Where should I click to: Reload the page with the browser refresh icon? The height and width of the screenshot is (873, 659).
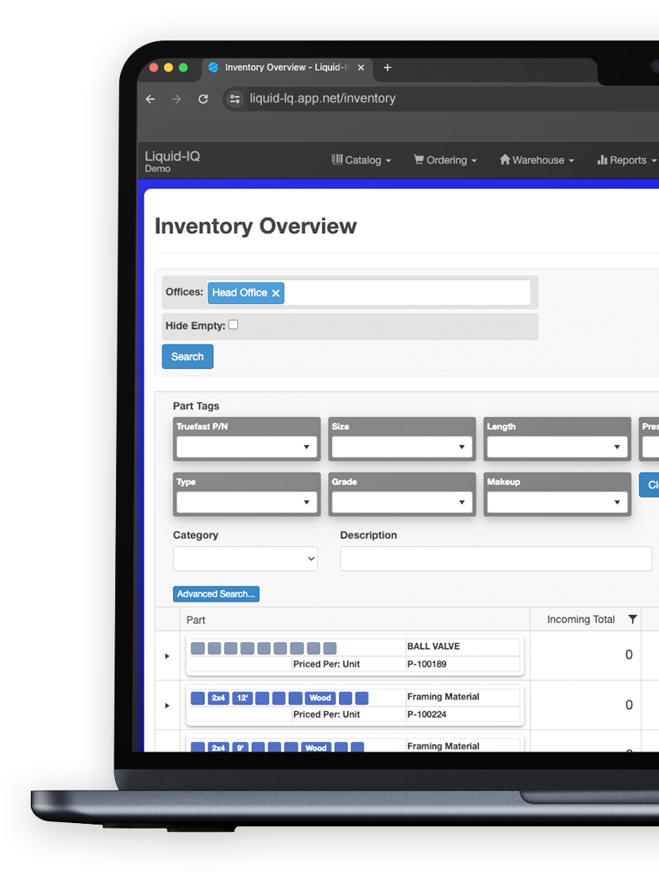[203, 98]
